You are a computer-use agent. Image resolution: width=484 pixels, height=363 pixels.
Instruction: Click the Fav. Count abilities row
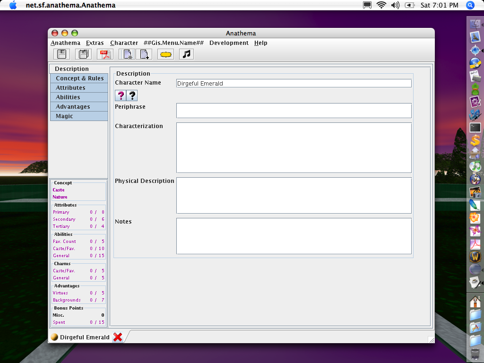tap(78, 242)
